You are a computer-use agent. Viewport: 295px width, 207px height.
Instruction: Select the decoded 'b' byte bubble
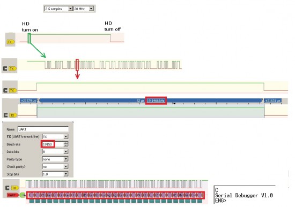pos(98,195)
